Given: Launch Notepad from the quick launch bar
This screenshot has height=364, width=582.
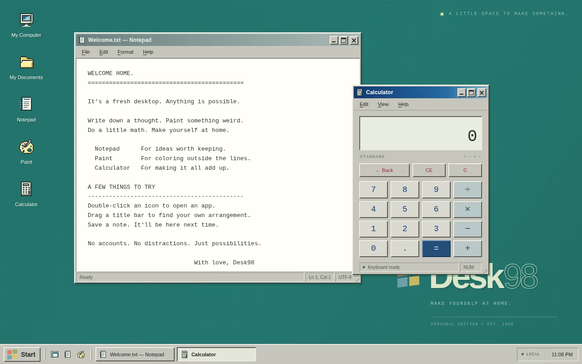Looking at the screenshot, I should (x=68, y=354).
